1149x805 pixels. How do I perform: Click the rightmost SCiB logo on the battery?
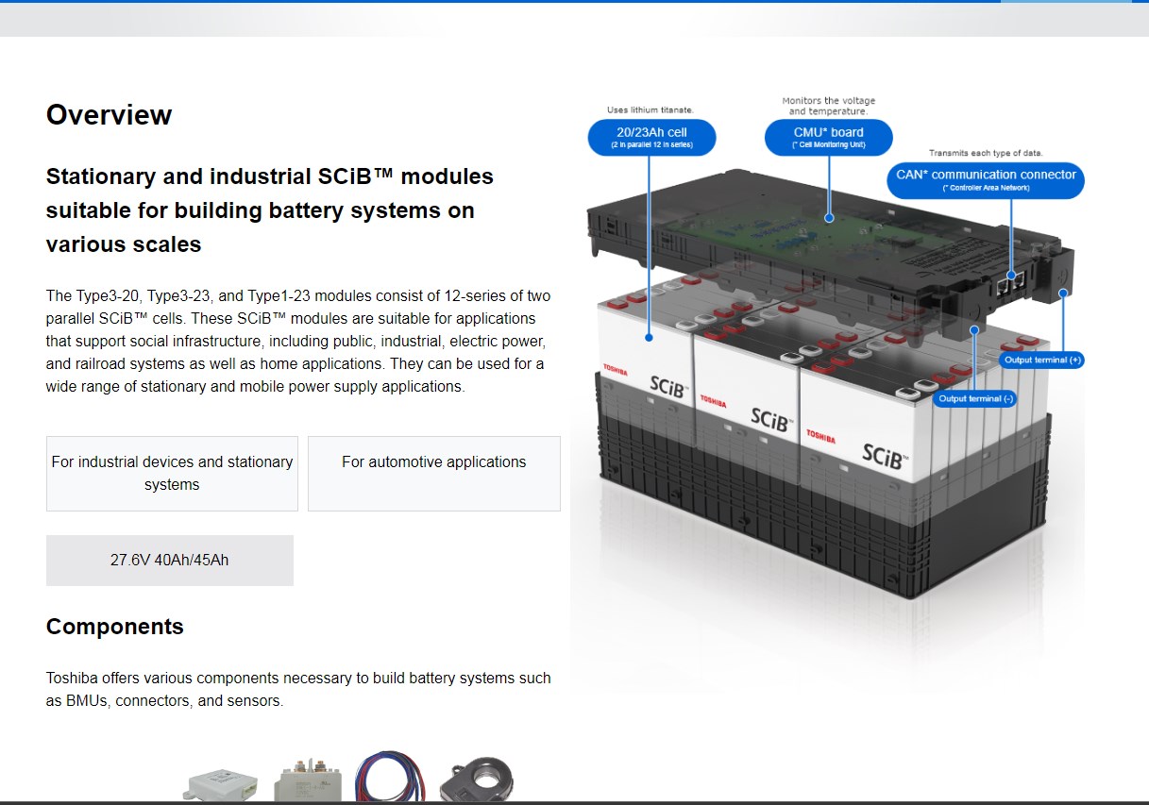[885, 456]
